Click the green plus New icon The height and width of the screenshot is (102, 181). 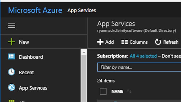pyautogui.click(x=11, y=42)
